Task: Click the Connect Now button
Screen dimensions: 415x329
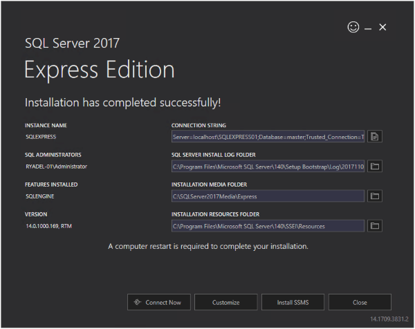Action: click(x=159, y=302)
